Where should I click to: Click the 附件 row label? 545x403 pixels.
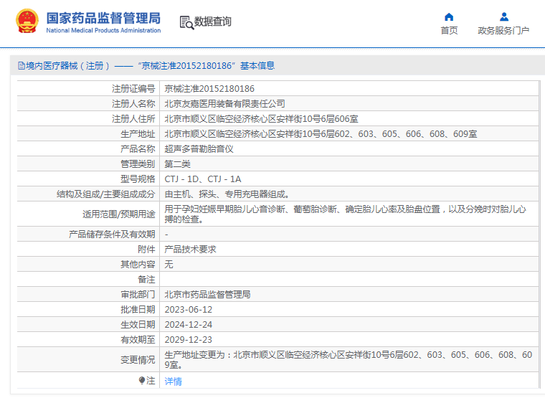coord(146,250)
